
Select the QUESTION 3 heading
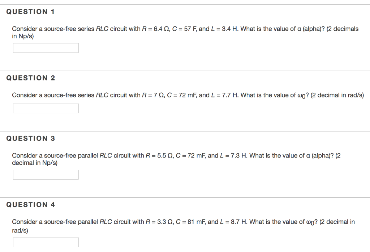pyautogui.click(x=30, y=138)
